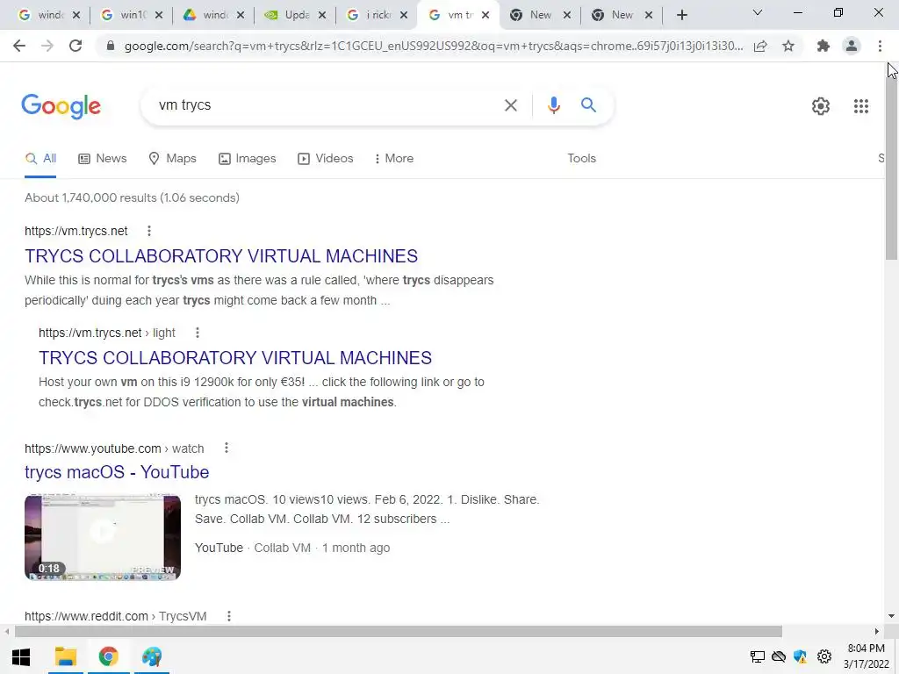Image resolution: width=899 pixels, height=674 pixels.
Task: Switch to the Maps tab
Action: coord(172,159)
